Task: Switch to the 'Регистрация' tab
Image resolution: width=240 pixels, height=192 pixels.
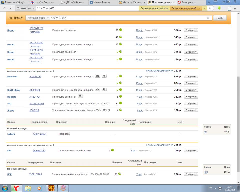Action: click(x=191, y=2)
